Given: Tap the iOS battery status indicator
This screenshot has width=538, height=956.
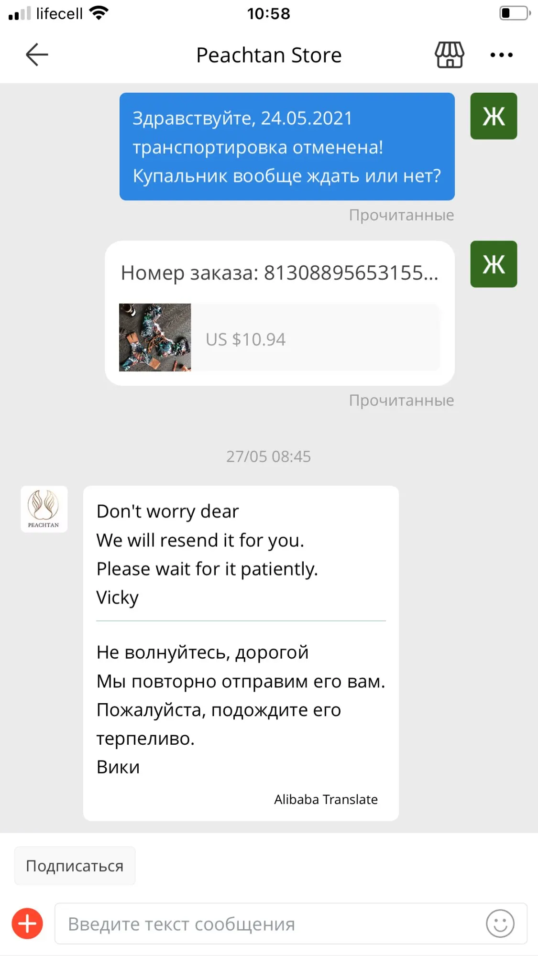Looking at the screenshot, I should point(515,13).
